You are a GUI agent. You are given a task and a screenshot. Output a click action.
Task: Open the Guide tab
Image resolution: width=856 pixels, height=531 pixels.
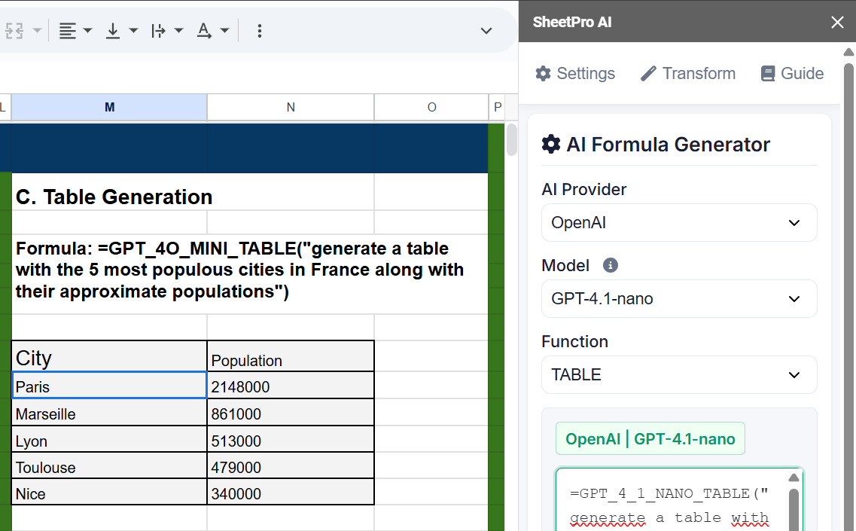pos(792,73)
